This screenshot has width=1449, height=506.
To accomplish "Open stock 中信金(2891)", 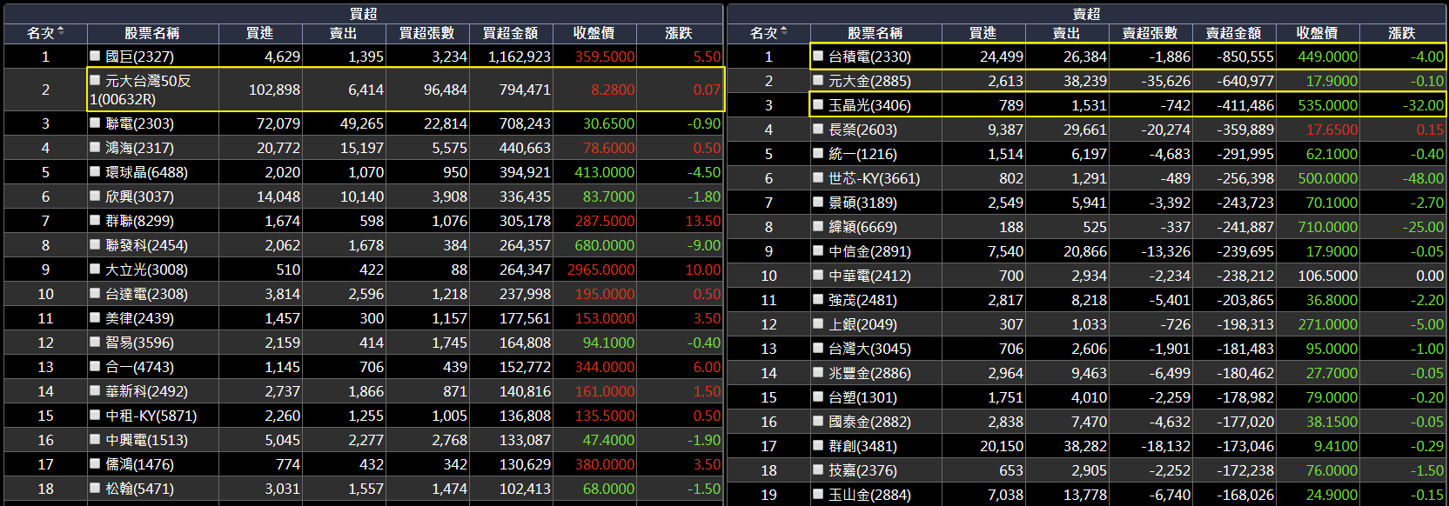I will point(869,251).
